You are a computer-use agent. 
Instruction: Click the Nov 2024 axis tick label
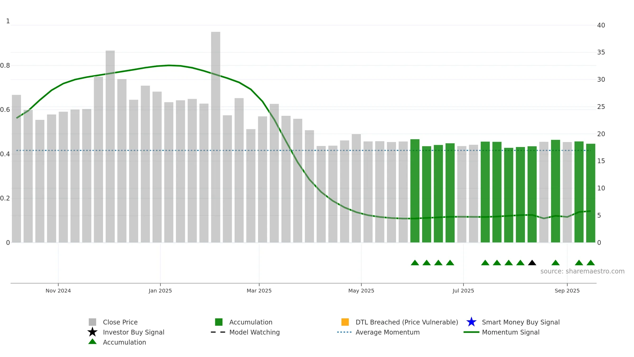(58, 291)
